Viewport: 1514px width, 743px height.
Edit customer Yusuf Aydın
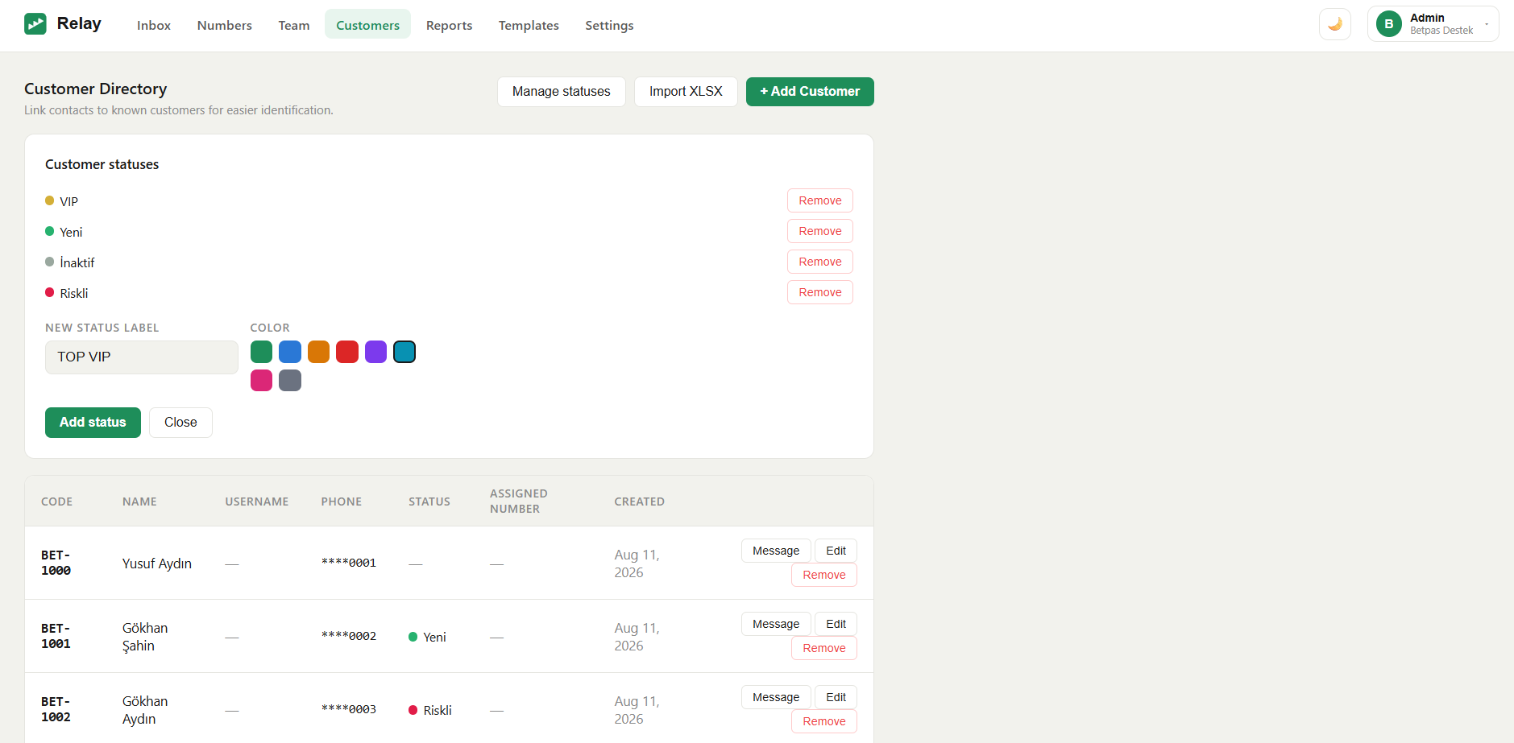(x=836, y=551)
